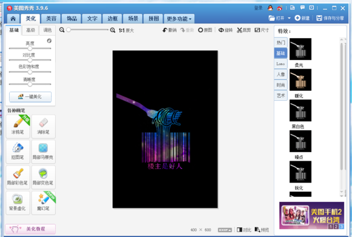Open the 美化教程 tutorial button
This screenshot has height=237, width=352.
(x=30, y=229)
